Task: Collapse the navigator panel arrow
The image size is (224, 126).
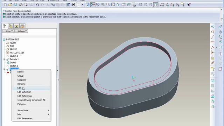Action: [57, 71]
